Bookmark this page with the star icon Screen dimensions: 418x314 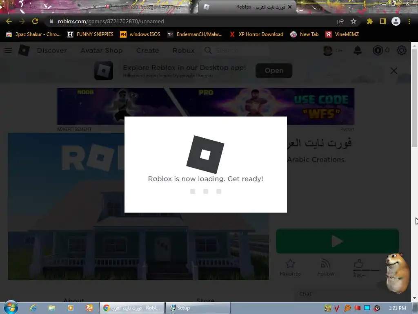pos(354,21)
